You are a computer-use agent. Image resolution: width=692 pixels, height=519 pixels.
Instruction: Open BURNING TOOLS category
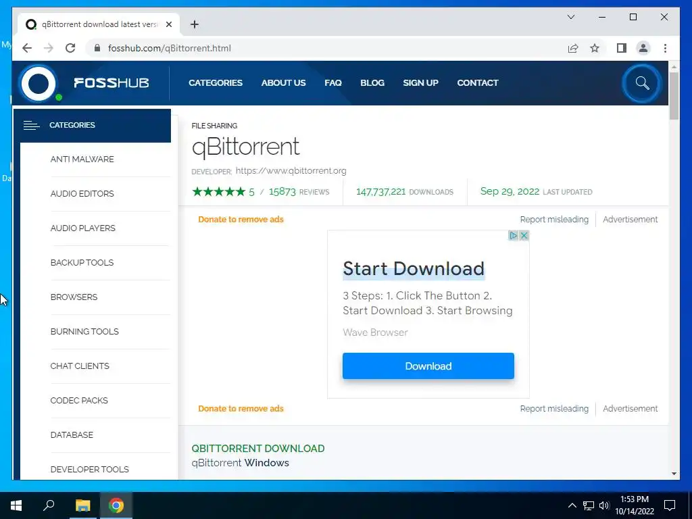tap(84, 331)
